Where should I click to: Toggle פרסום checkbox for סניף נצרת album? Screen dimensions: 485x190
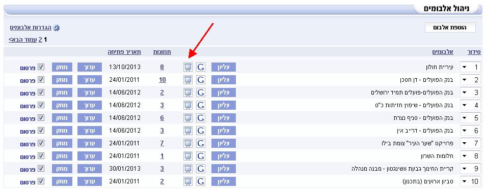41,117
